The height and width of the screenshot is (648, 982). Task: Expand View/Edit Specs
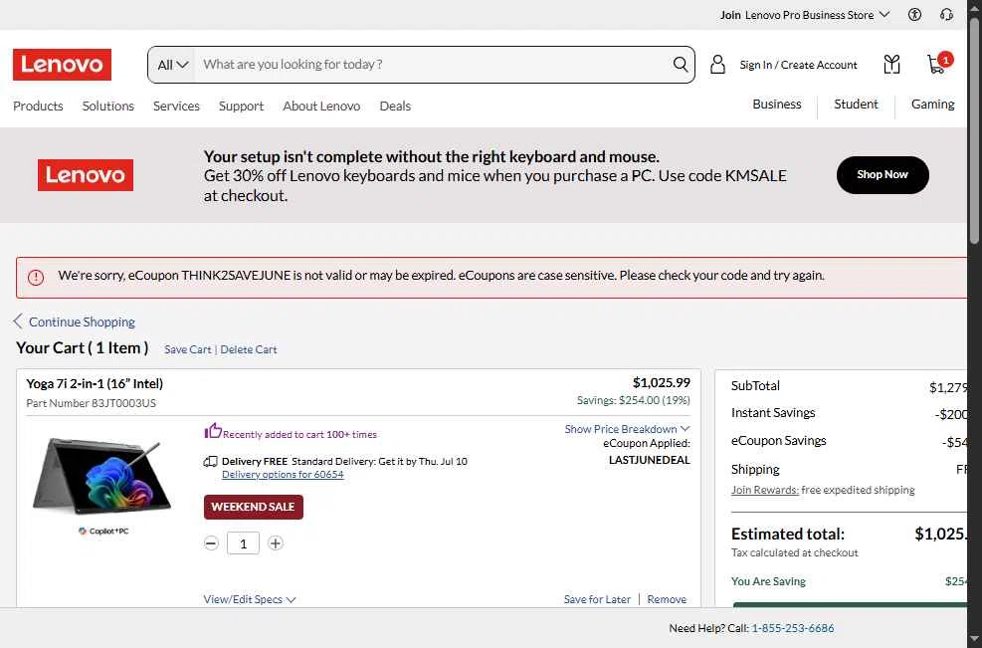tap(250, 599)
